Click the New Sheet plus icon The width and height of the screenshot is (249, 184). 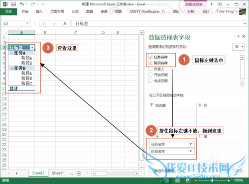coord(79,174)
